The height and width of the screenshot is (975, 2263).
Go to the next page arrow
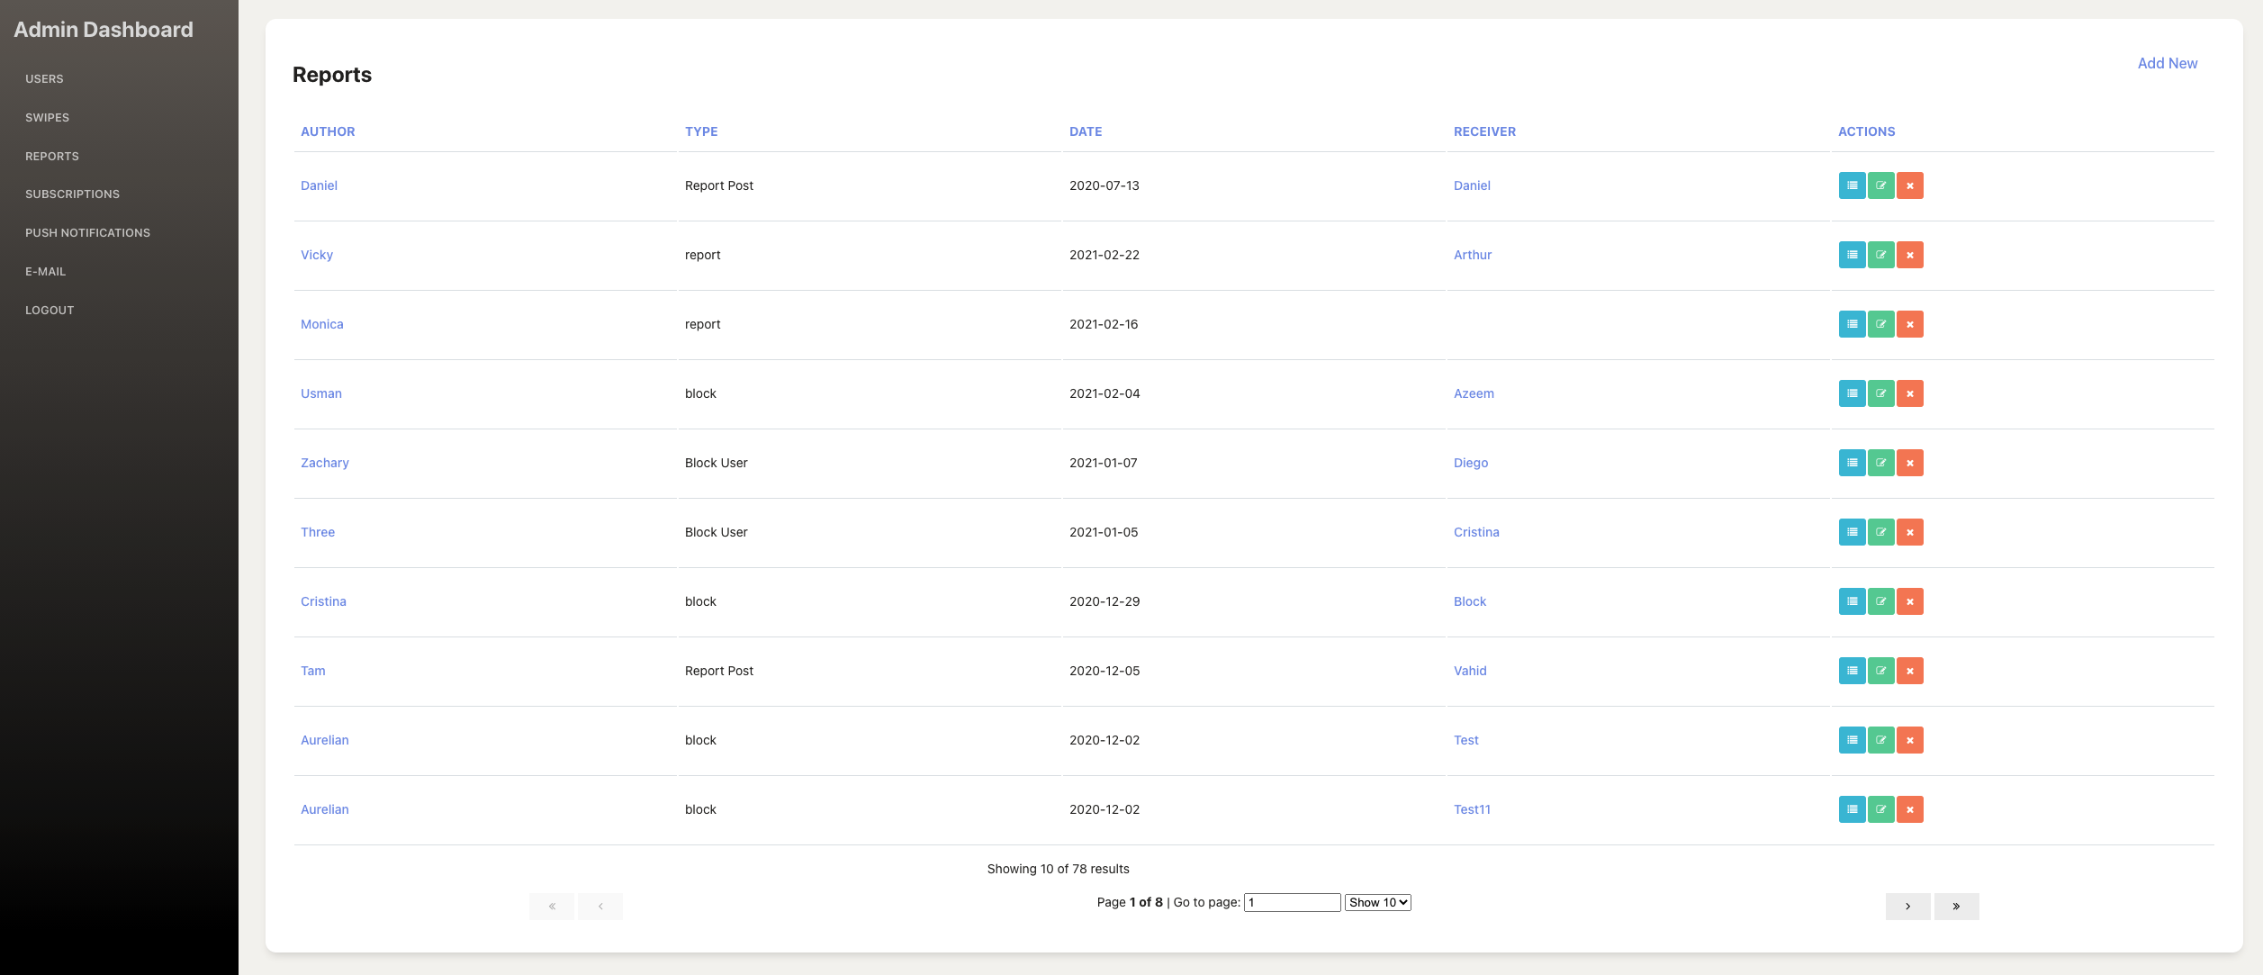(1907, 906)
